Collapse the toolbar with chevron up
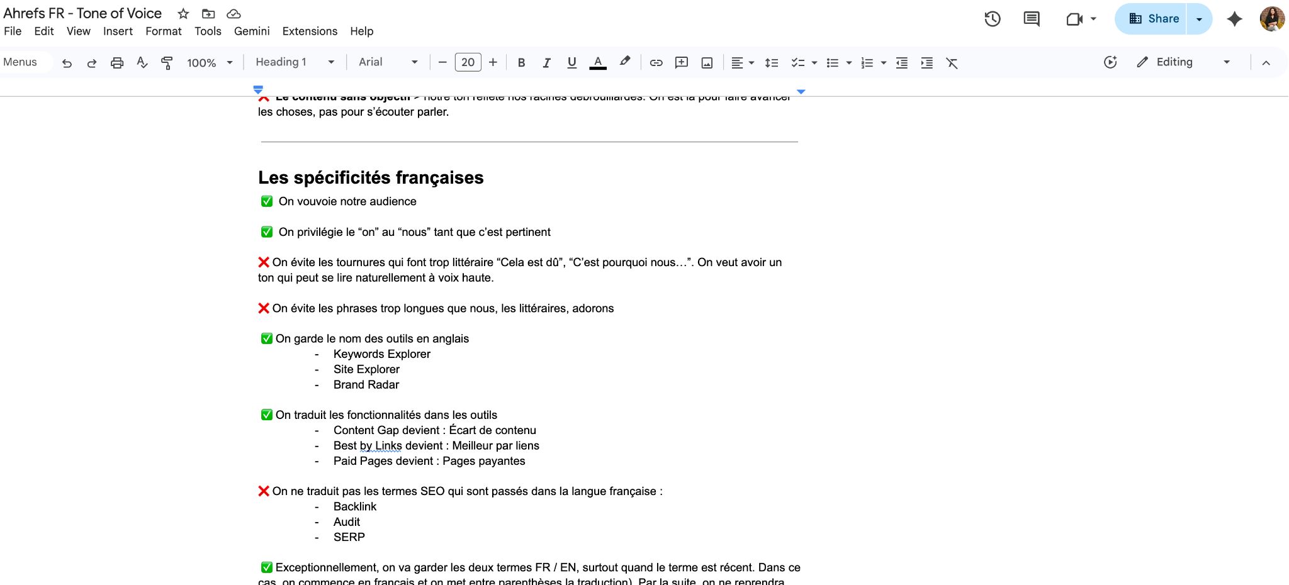Viewport: 1289px width, 585px height. (x=1266, y=63)
